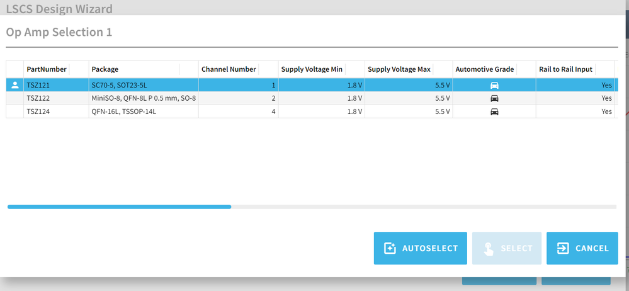The width and height of the screenshot is (629, 291).
Task: Click Rail to Rail Yes for TSZ124
Action: [575, 111]
